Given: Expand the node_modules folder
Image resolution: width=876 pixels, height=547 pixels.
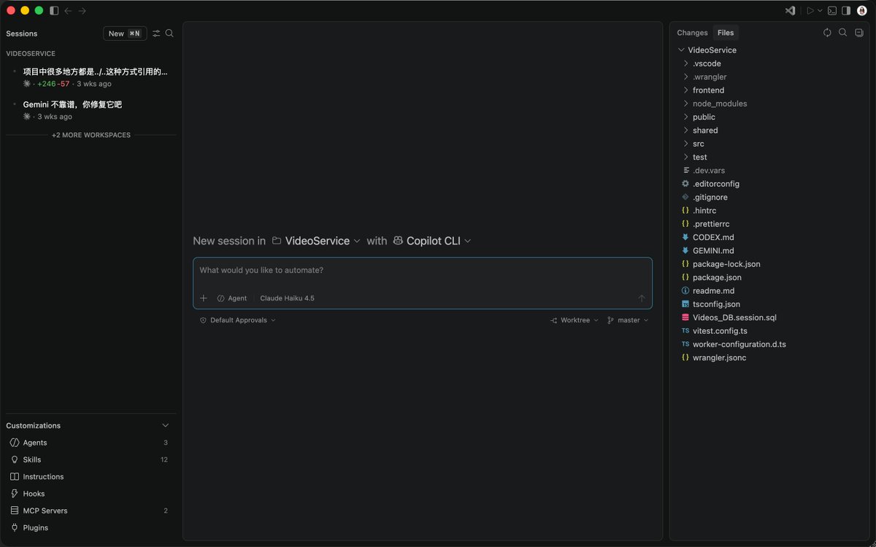Looking at the screenshot, I should (x=769, y=104).
